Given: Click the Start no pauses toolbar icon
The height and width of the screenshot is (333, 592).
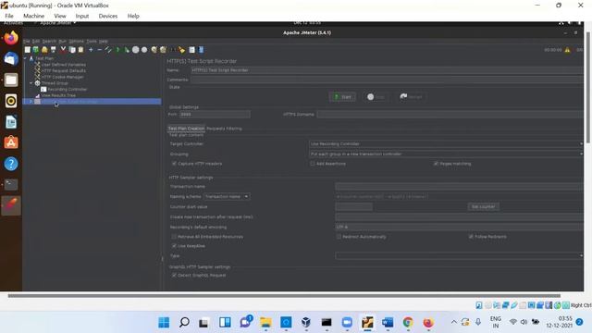Looking at the screenshot, I should point(127,49).
